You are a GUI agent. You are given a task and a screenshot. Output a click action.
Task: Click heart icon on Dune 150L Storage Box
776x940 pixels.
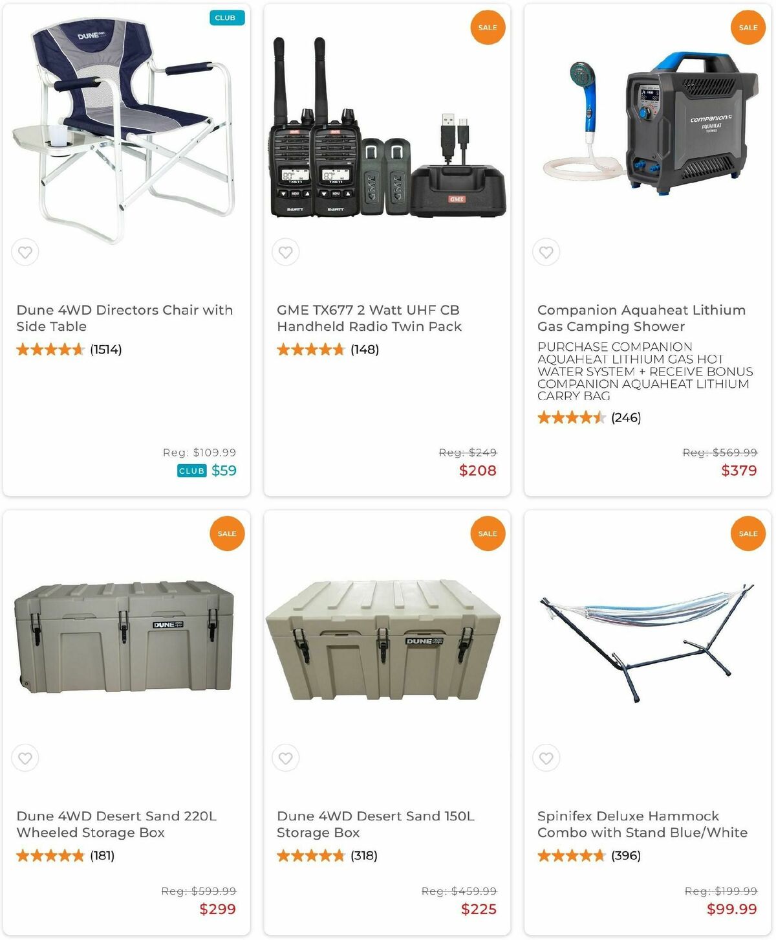click(x=286, y=758)
